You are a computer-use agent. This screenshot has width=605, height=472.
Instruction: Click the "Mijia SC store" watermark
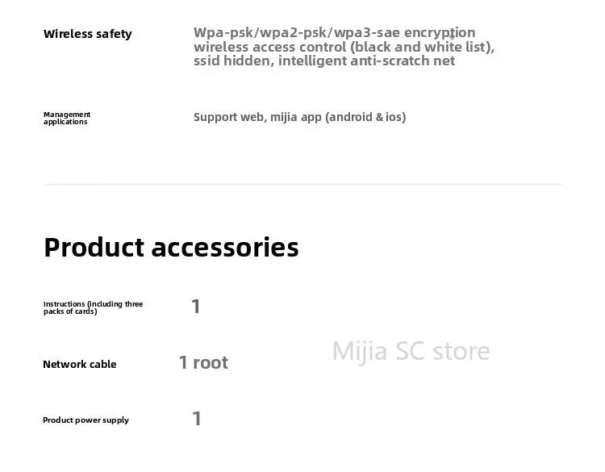point(411,352)
